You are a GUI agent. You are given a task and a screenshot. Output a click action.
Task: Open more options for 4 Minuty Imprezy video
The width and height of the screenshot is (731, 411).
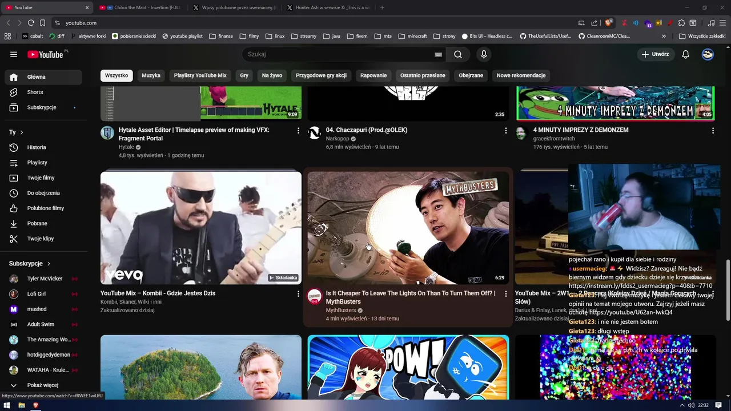tap(713, 131)
